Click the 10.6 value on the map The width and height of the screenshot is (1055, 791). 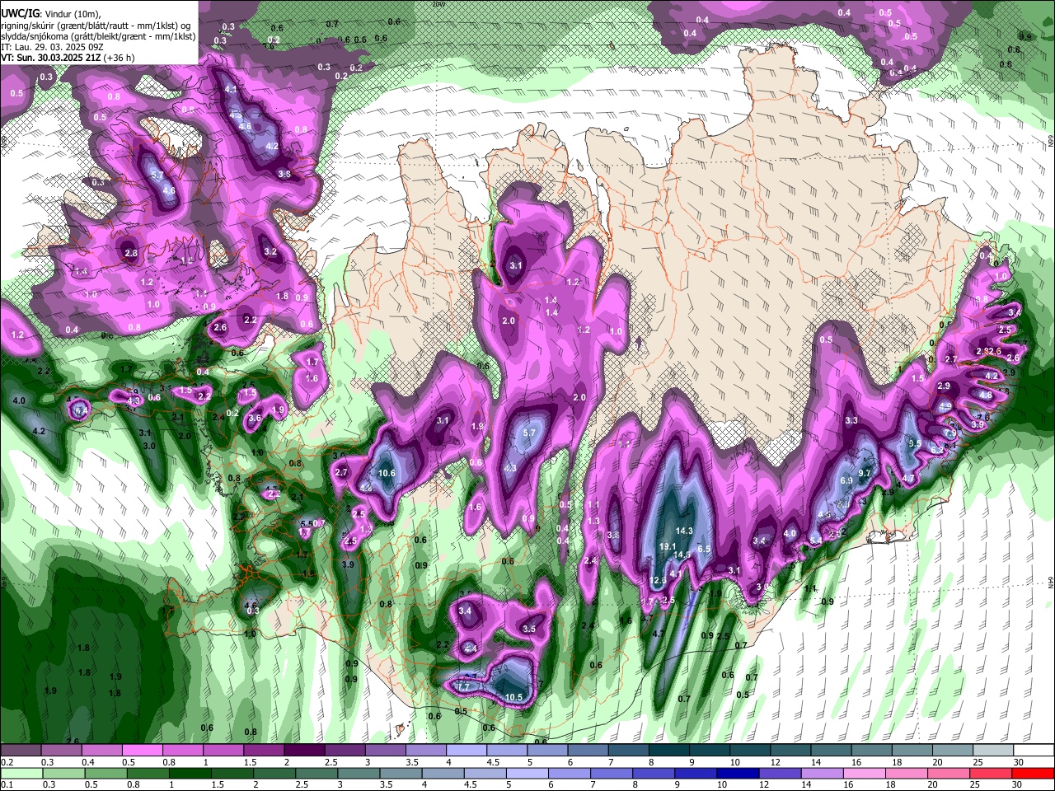pyautogui.click(x=387, y=473)
